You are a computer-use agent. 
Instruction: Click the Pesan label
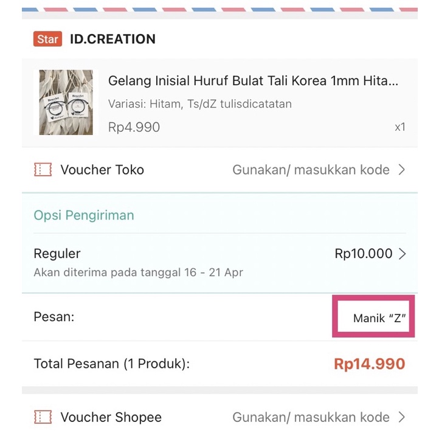[54, 317]
